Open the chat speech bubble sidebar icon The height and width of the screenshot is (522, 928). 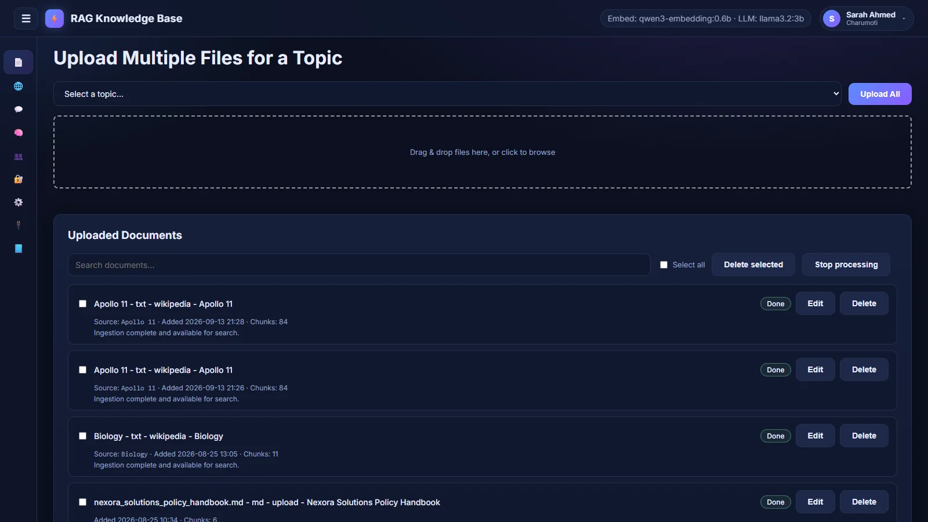19,110
